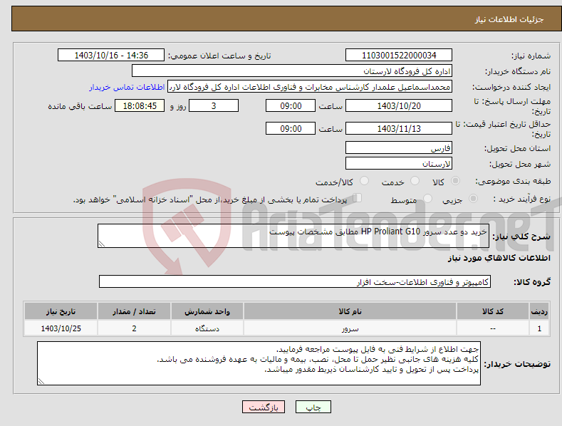
Task: Click the row number cell 1
Action: (x=539, y=328)
